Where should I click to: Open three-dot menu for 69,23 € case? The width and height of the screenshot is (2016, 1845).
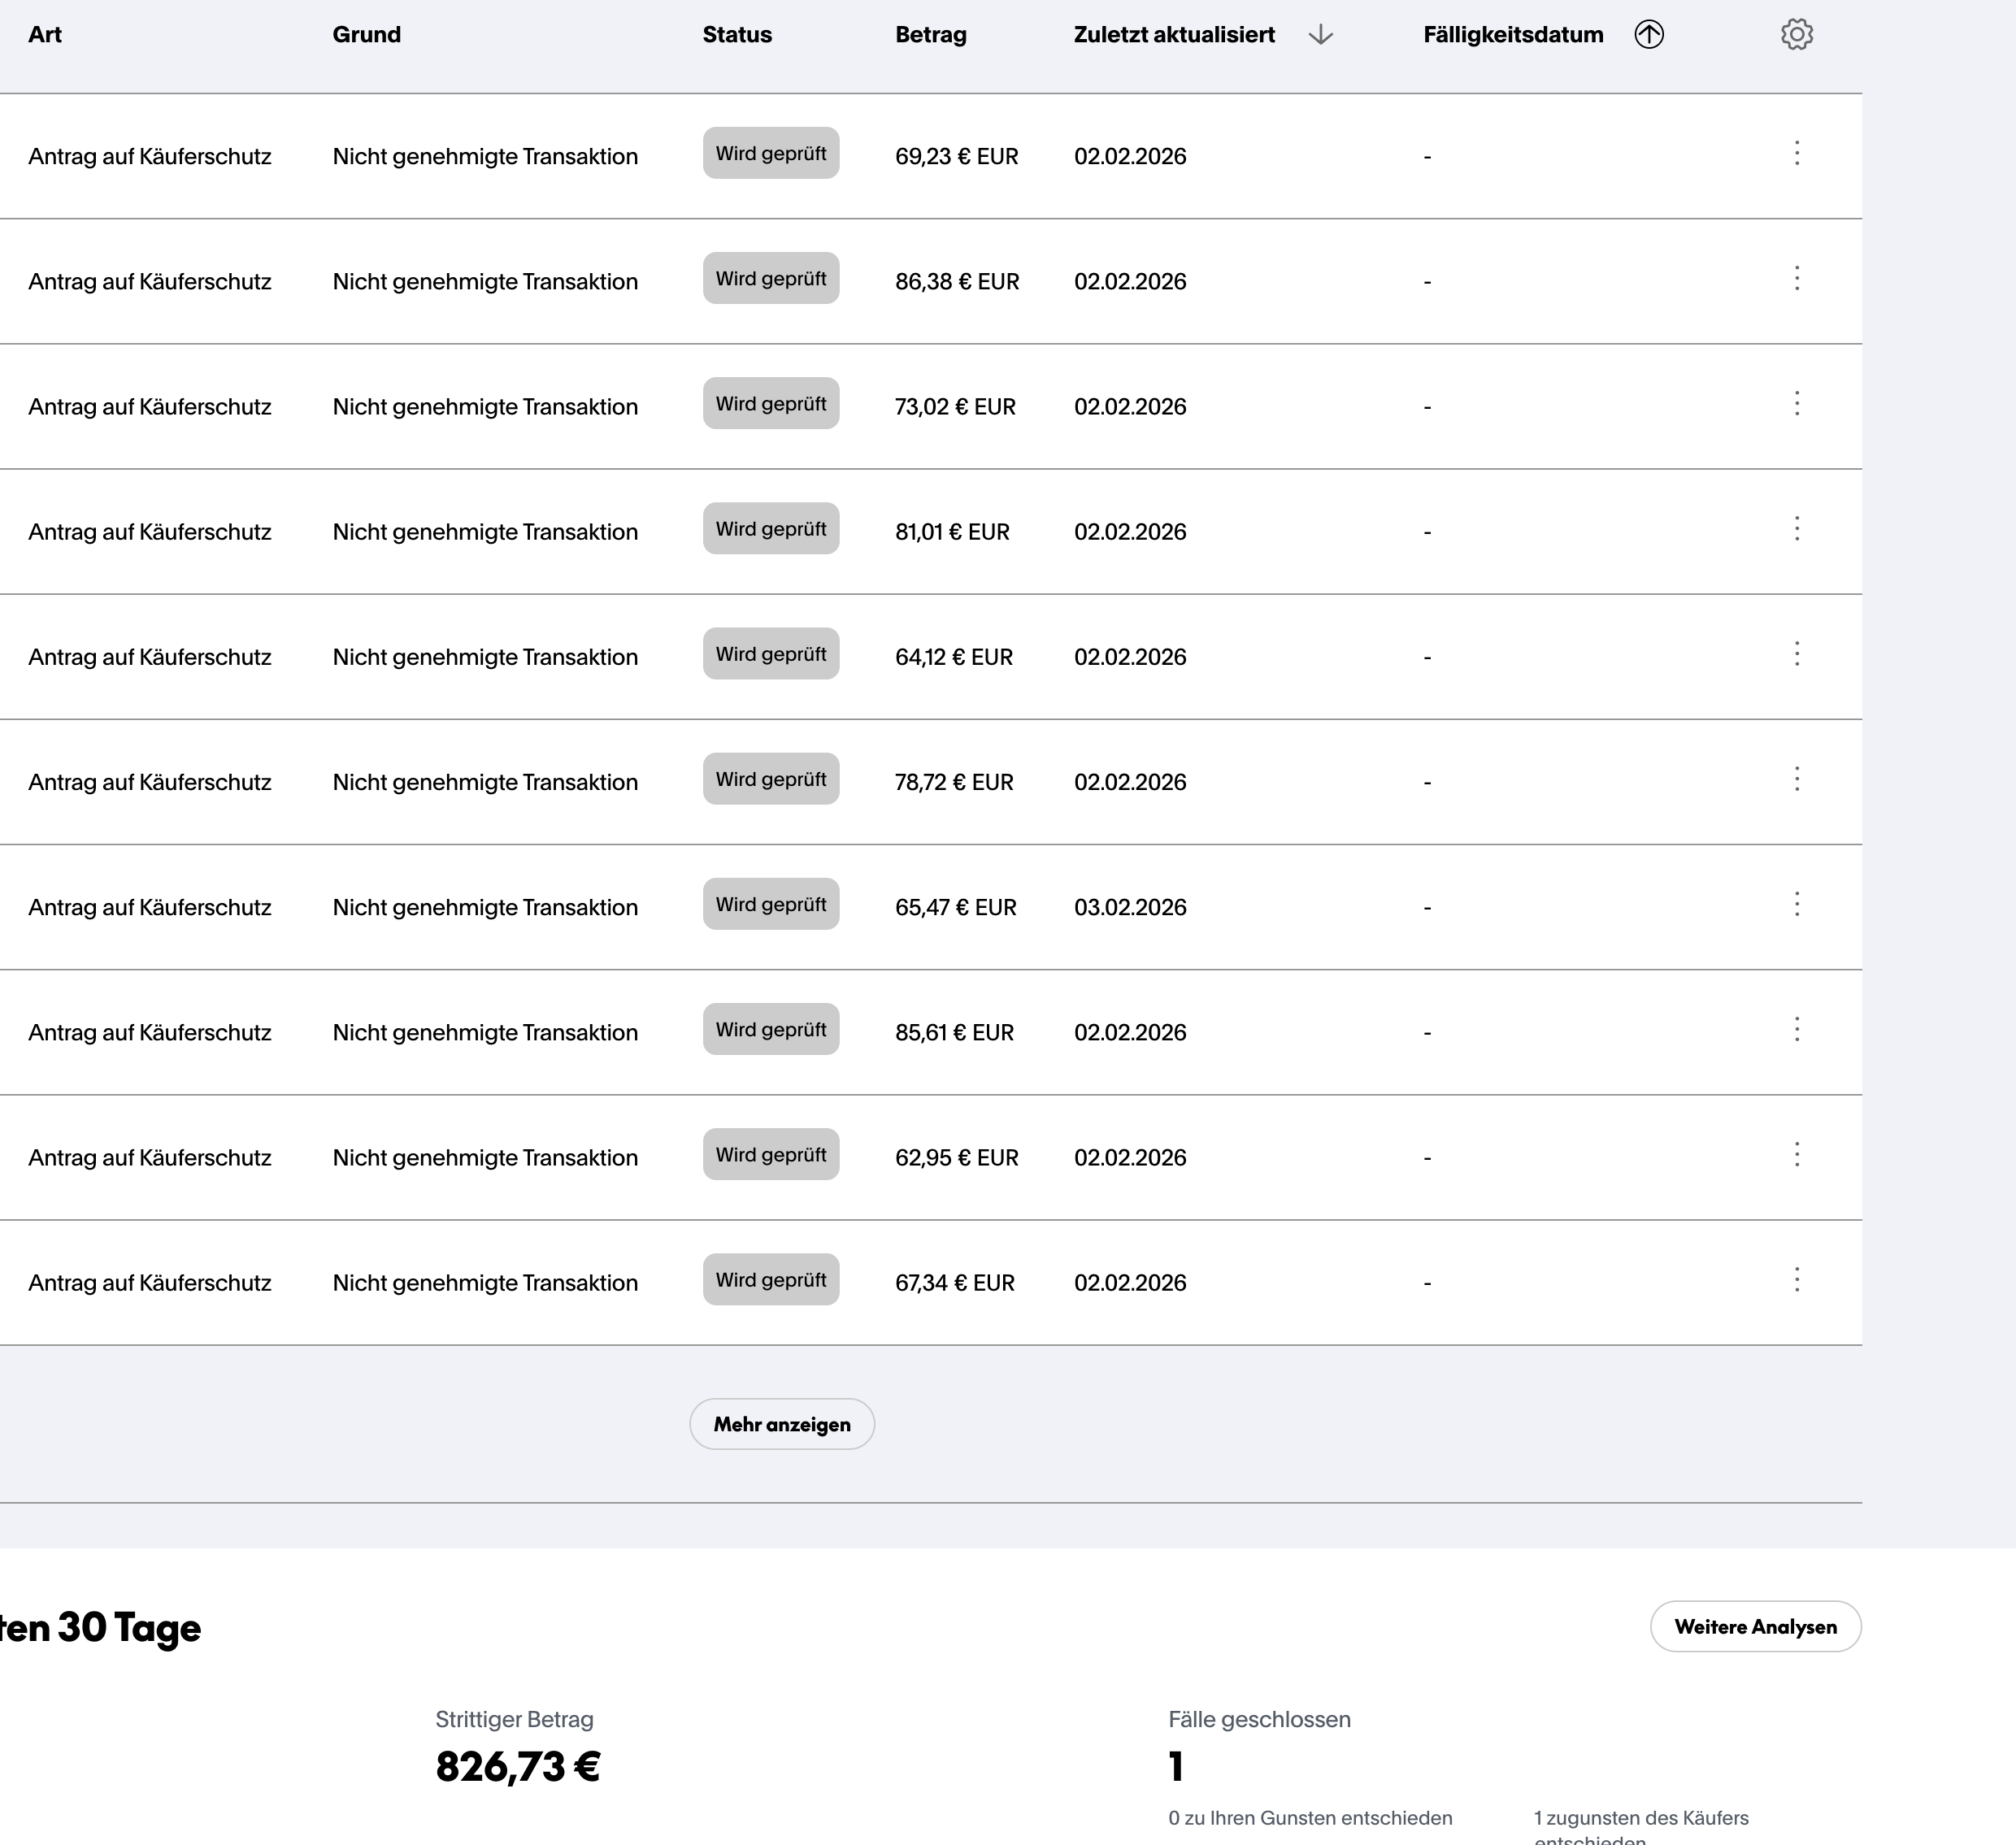point(1796,153)
